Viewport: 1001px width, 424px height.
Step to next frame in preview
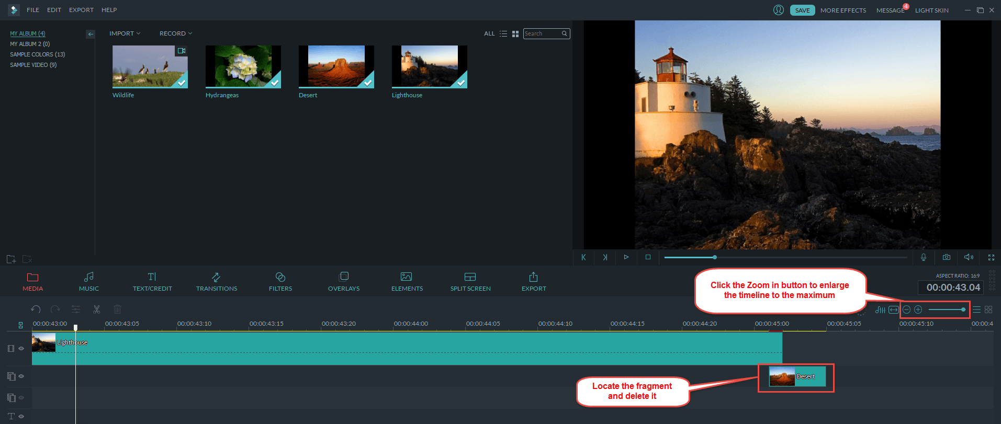click(x=605, y=257)
